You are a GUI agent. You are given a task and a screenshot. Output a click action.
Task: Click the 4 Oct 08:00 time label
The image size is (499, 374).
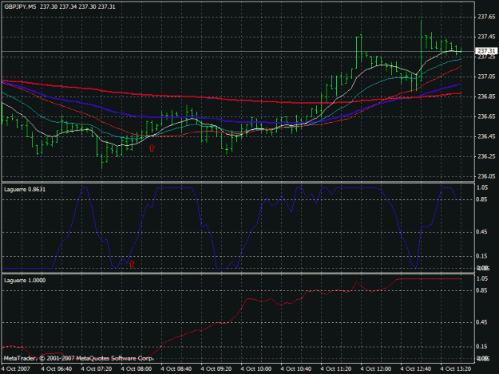(137, 369)
